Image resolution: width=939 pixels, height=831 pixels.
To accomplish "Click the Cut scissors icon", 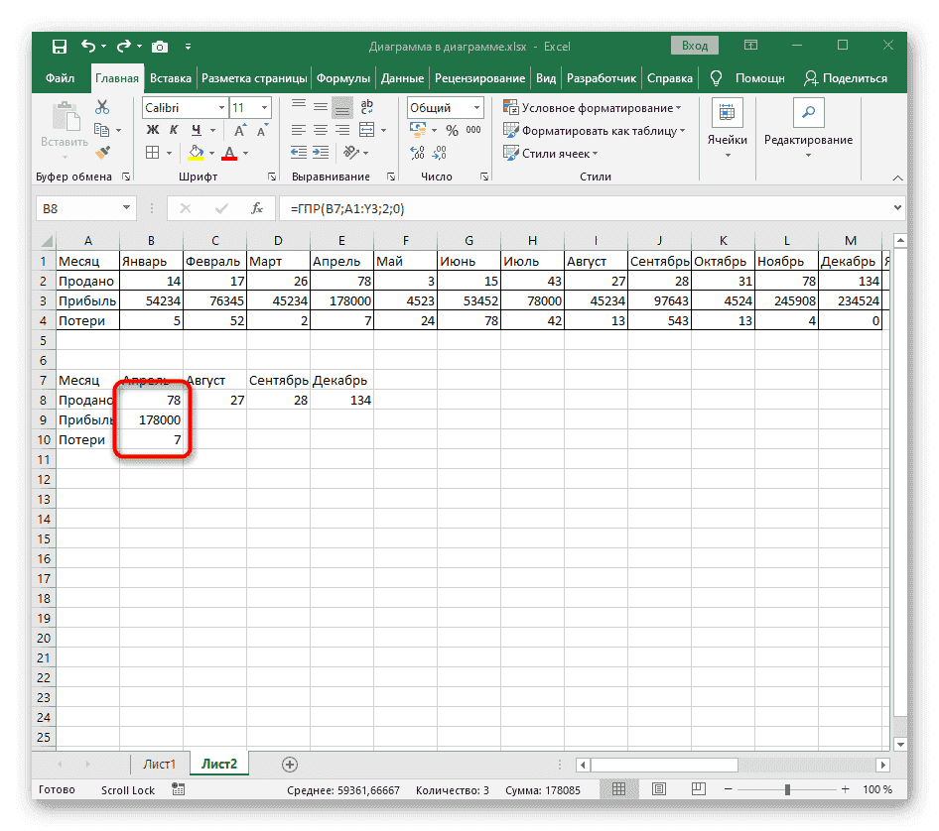I will pos(102,108).
